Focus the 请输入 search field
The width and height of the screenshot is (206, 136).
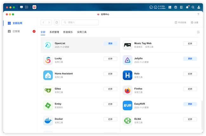coord(80,23)
